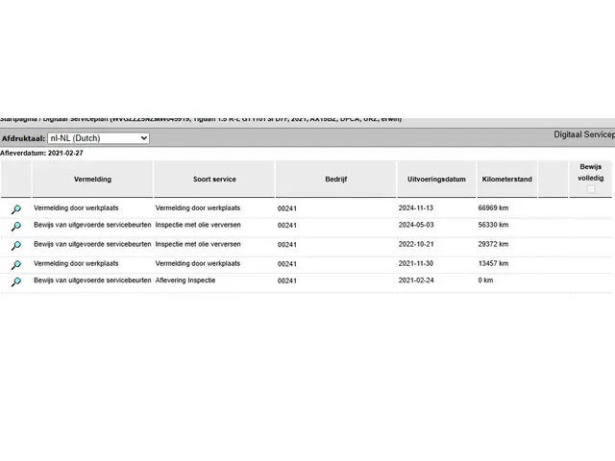Click the 2024-05-03 date cell

418,226
